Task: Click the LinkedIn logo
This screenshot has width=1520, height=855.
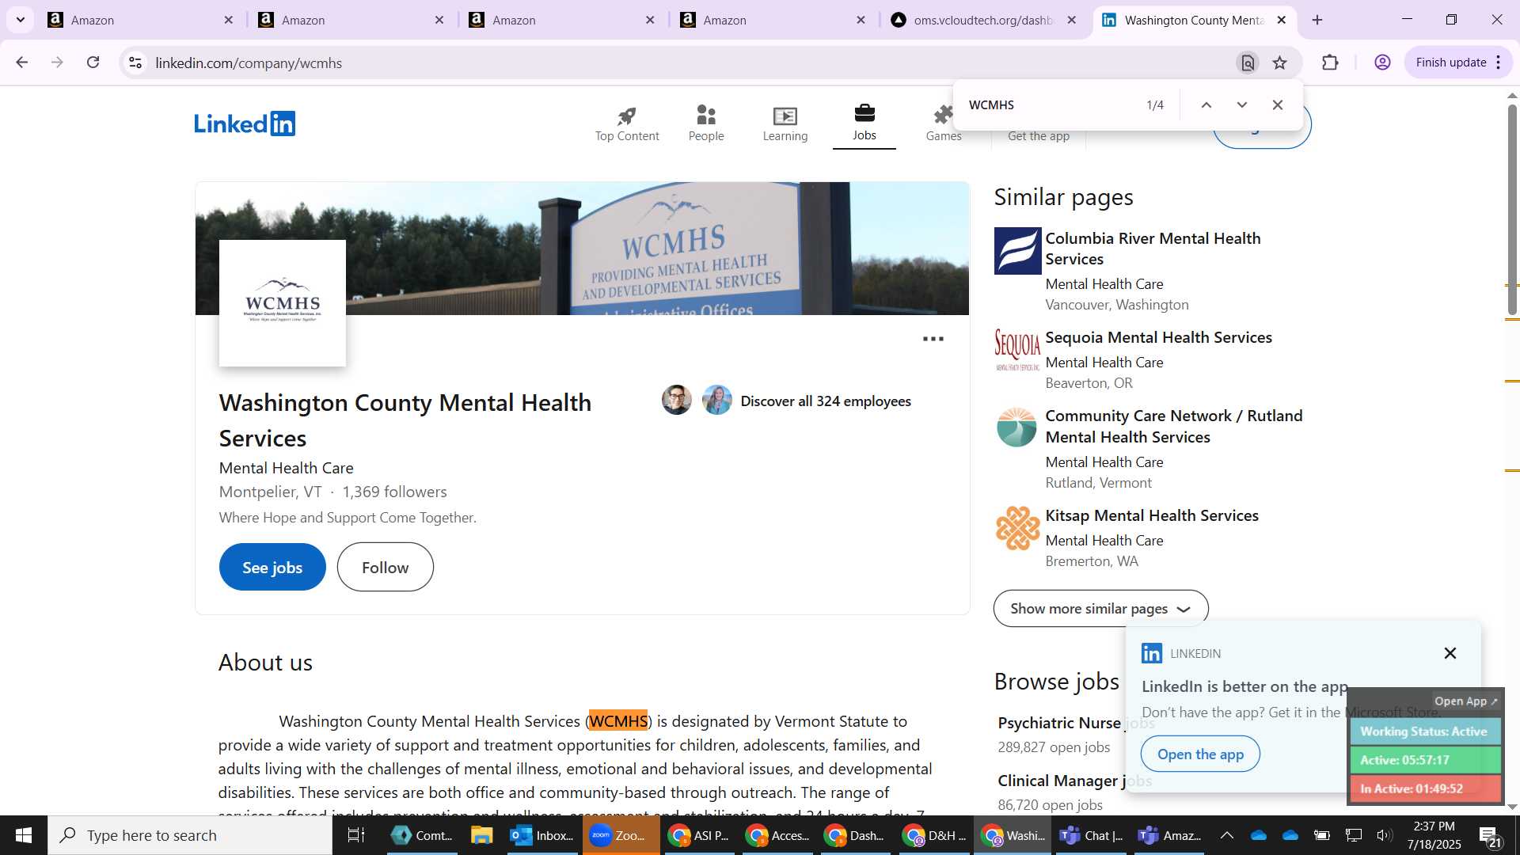Action: (245, 123)
